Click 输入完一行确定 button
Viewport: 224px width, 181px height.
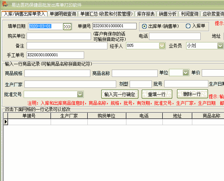pyautogui.click(x=120, y=94)
